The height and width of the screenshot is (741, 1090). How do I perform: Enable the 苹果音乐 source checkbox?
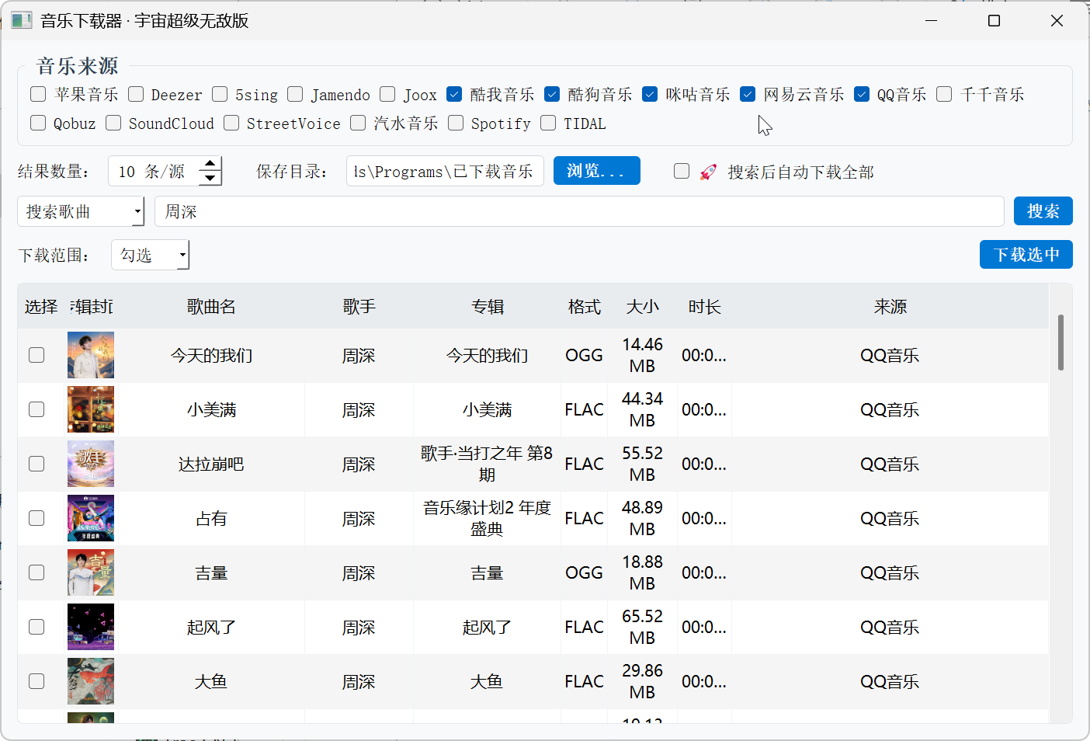38,94
